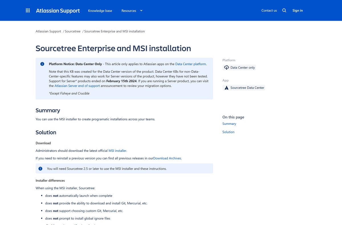Open the Download Archives link
The image size is (342, 225).
167,158
